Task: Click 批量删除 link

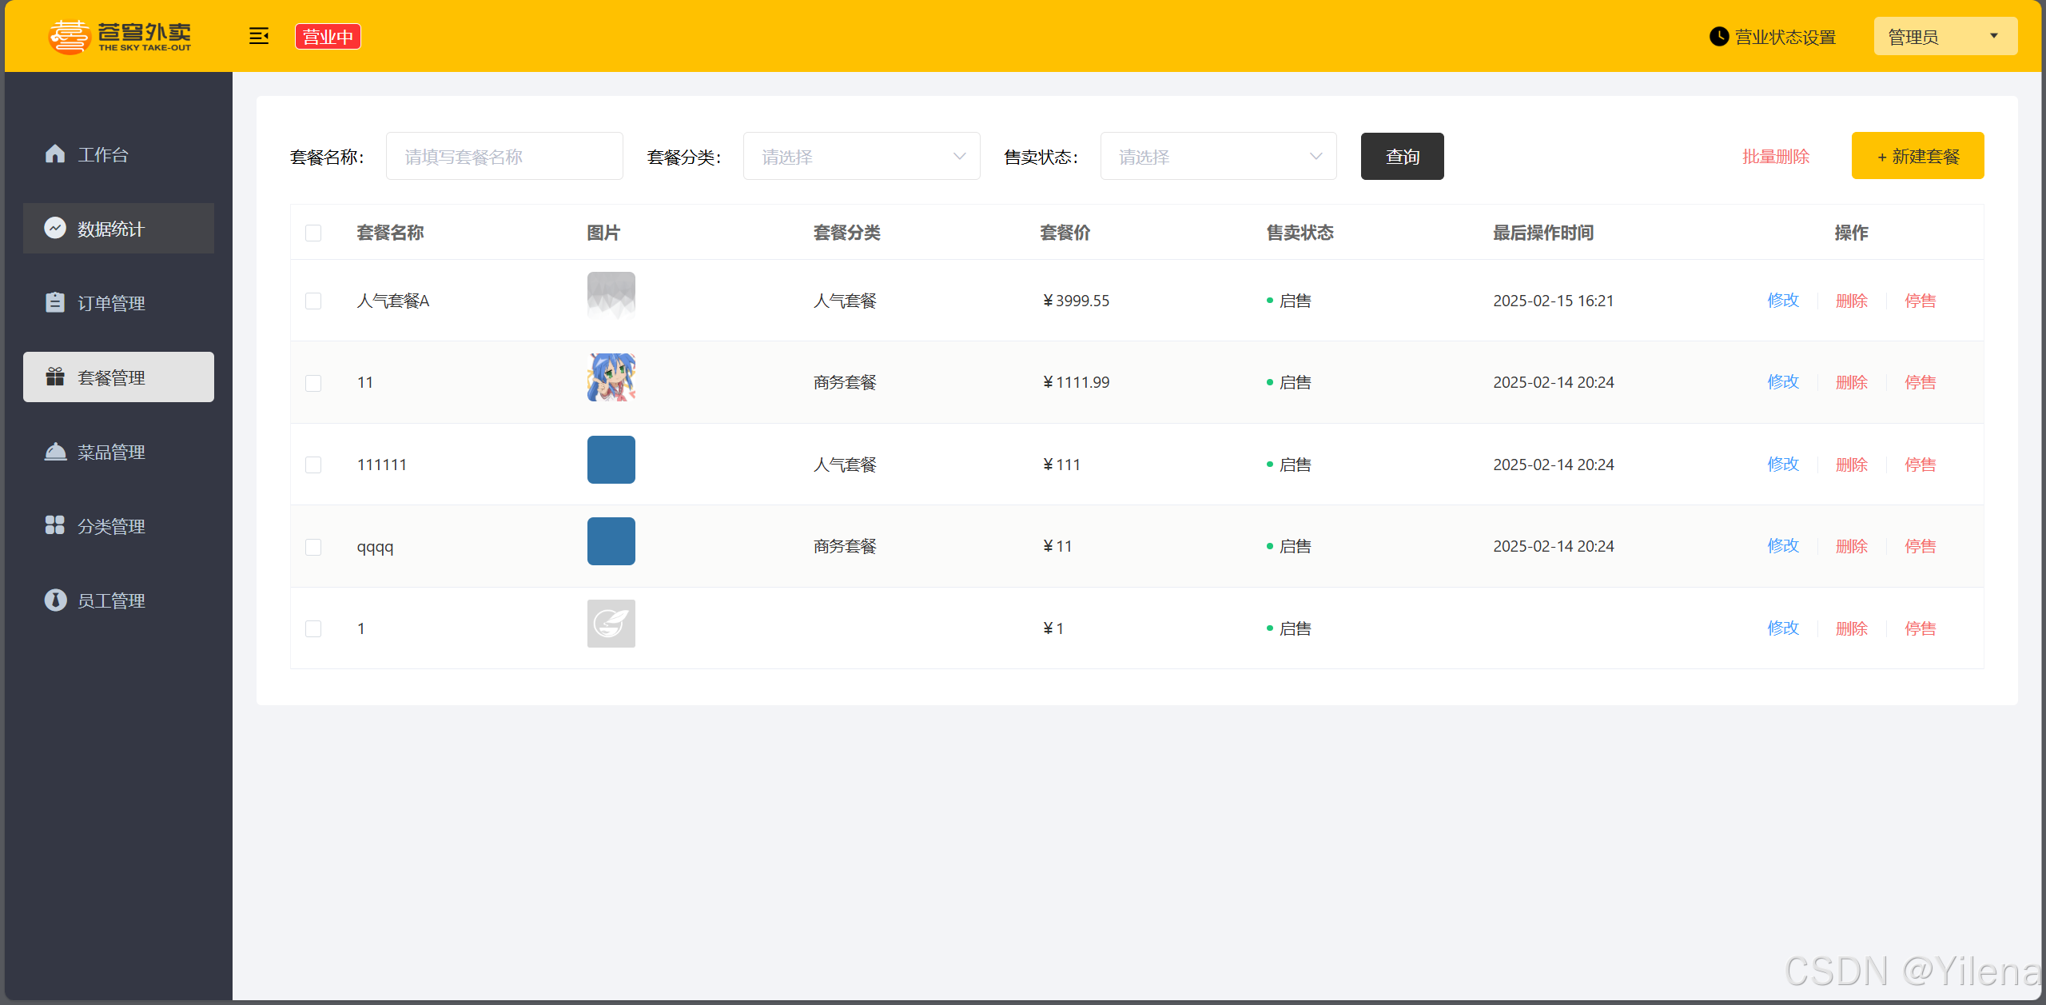Action: click(1776, 157)
